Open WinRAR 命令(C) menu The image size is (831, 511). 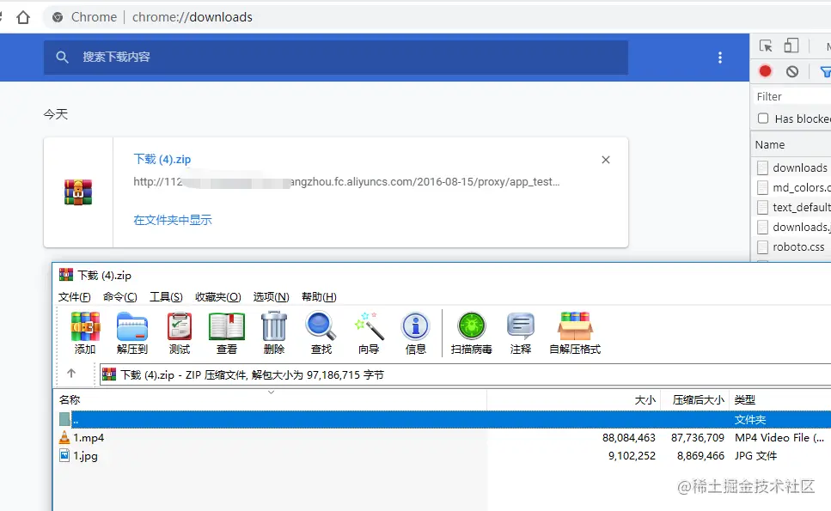coord(119,297)
